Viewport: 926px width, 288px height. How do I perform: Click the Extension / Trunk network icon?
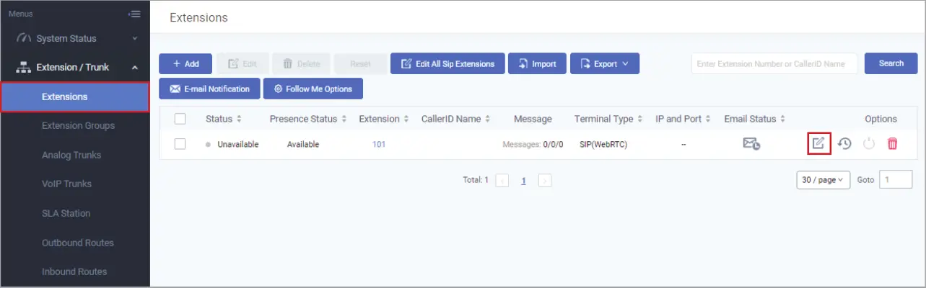pyautogui.click(x=23, y=68)
